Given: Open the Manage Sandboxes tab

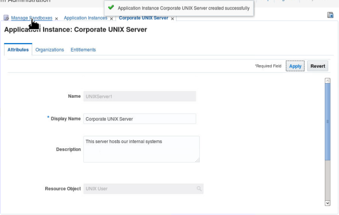Looking at the screenshot, I should point(32,18).
